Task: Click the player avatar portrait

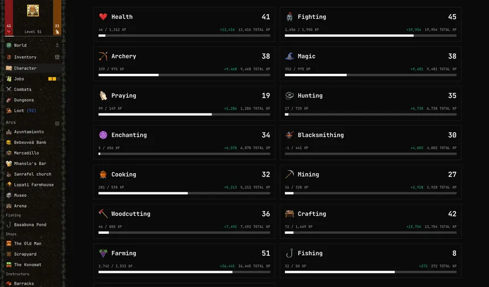Action: pyautogui.click(x=33, y=11)
